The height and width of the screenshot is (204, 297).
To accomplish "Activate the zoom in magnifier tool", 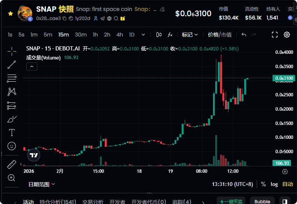I will point(11,178).
